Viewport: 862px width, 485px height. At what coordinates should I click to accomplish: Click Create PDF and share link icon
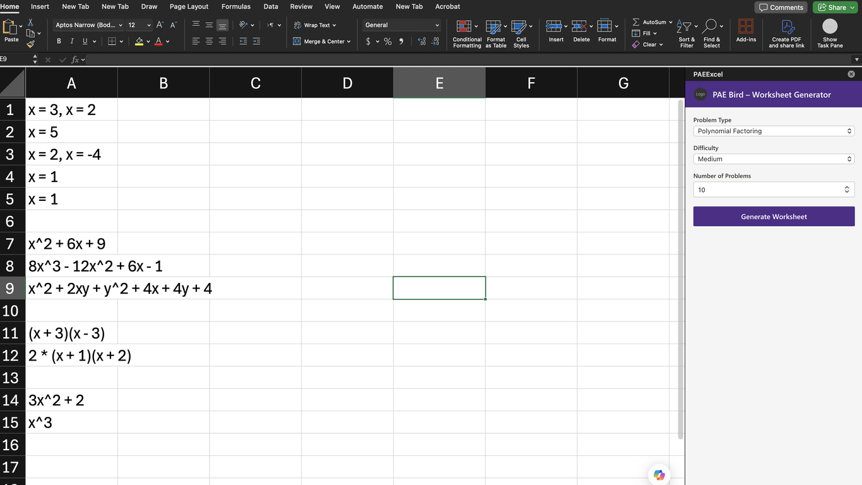787,33
